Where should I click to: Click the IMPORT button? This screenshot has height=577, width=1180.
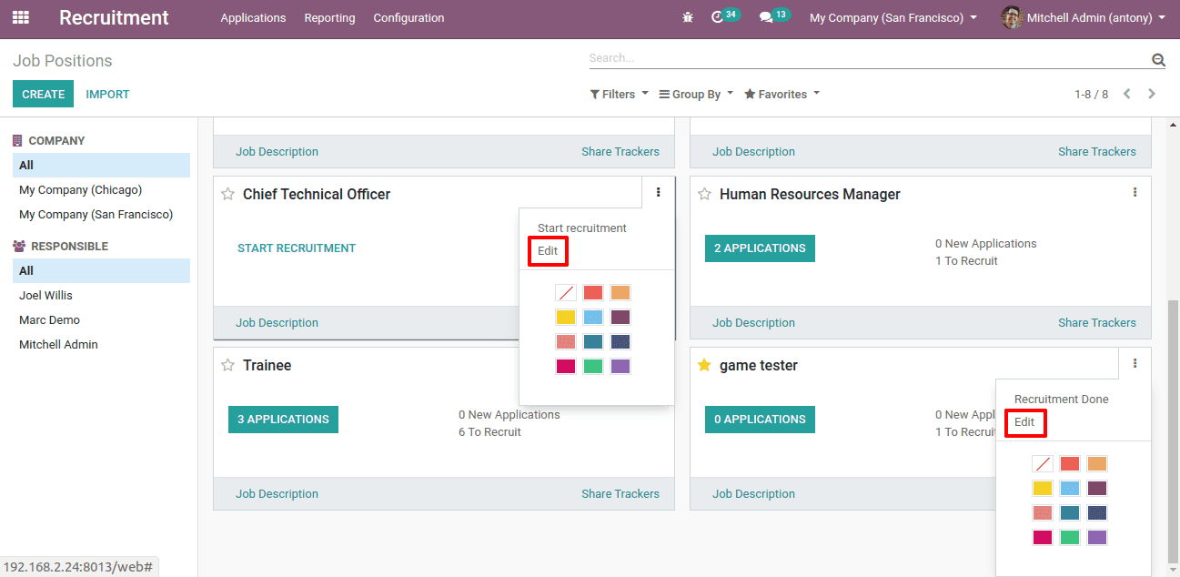pyautogui.click(x=107, y=94)
